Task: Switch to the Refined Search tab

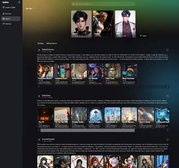Action: pyautogui.click(x=51, y=43)
